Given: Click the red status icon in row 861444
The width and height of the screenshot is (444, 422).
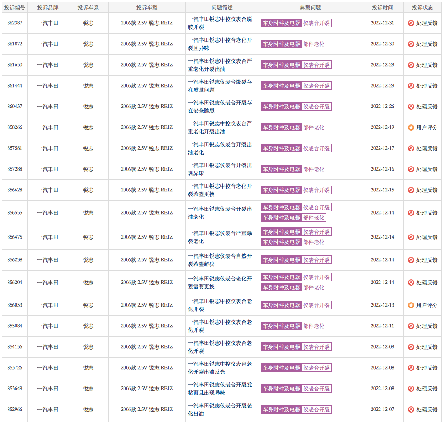Looking at the screenshot, I should click(411, 86).
